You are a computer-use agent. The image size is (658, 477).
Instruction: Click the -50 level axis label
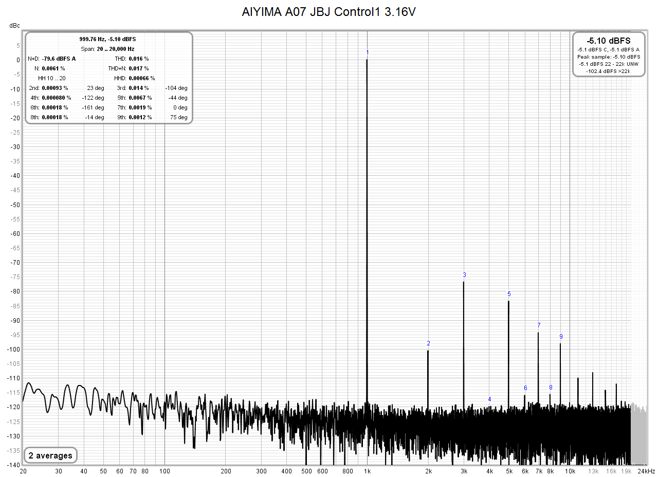click(14, 205)
